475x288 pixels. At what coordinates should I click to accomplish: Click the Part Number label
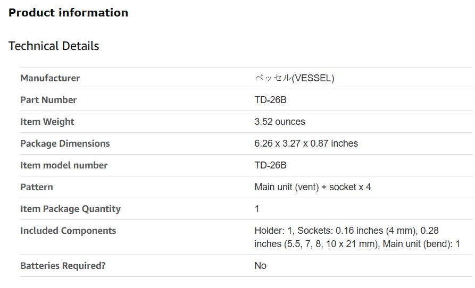tap(48, 100)
